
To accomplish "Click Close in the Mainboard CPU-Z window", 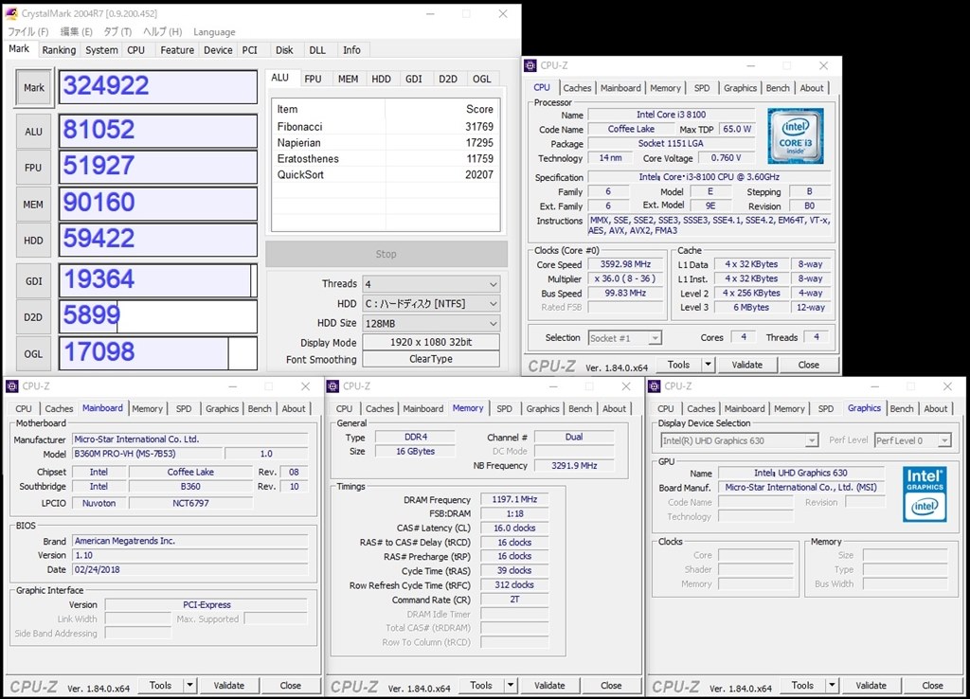I will (290, 686).
